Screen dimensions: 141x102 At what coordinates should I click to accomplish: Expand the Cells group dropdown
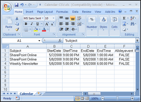click(x=115, y=30)
